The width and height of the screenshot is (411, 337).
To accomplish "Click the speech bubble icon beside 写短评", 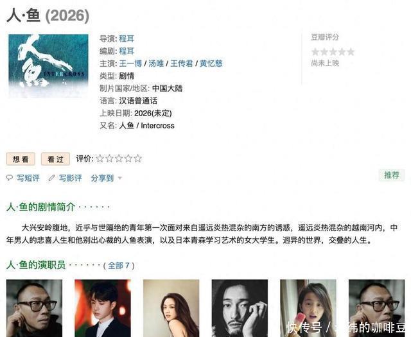I will (x=10, y=178).
